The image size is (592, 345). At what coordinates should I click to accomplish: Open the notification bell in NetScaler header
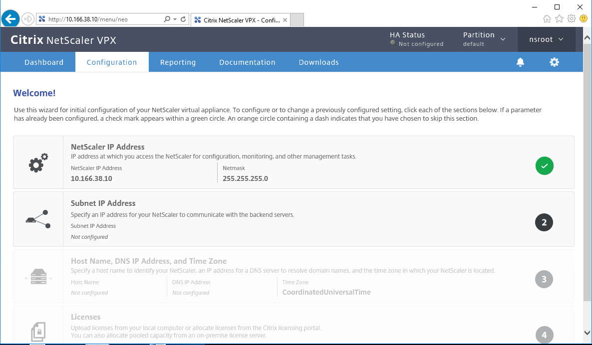[520, 62]
